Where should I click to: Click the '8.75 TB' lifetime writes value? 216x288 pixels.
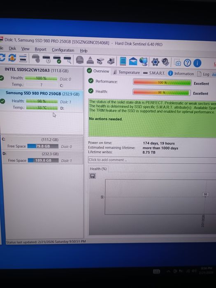pos(149,152)
